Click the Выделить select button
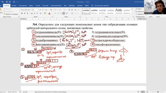The image size is (166, 93). (x=140, y=14)
